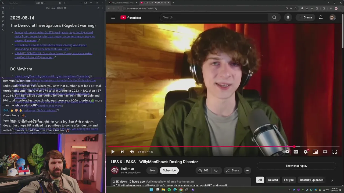Screen dimensions: 344x193
Task: Click the Create button on YouTube
Action: [x=305, y=17]
